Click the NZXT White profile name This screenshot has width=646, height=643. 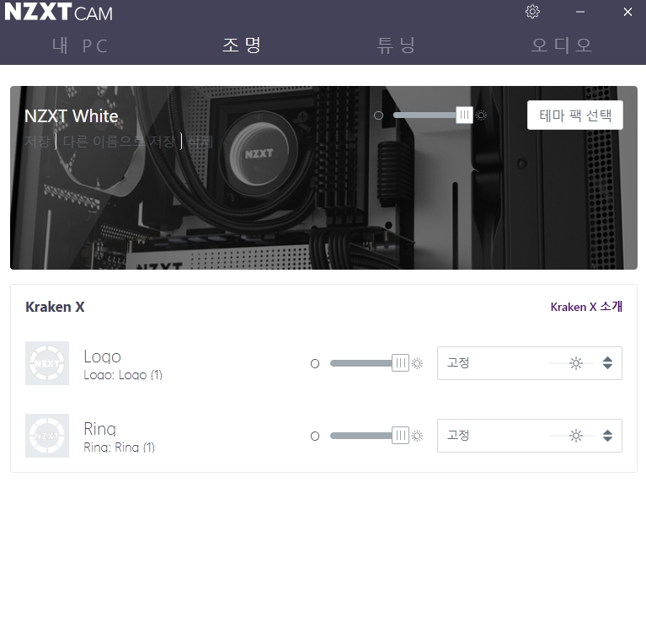point(72,116)
